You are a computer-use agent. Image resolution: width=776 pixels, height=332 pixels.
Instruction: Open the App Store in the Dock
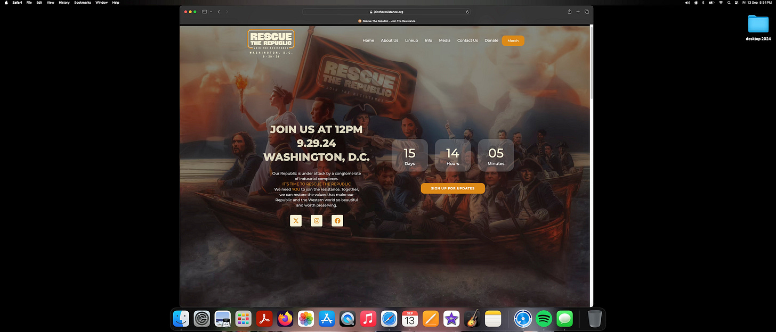click(x=327, y=319)
